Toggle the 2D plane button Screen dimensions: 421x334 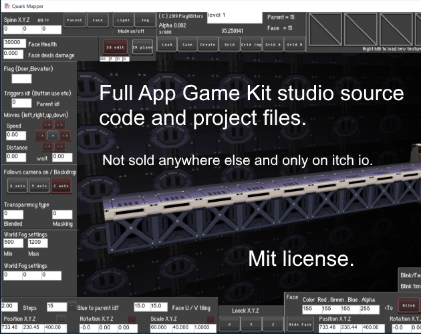click(142, 47)
